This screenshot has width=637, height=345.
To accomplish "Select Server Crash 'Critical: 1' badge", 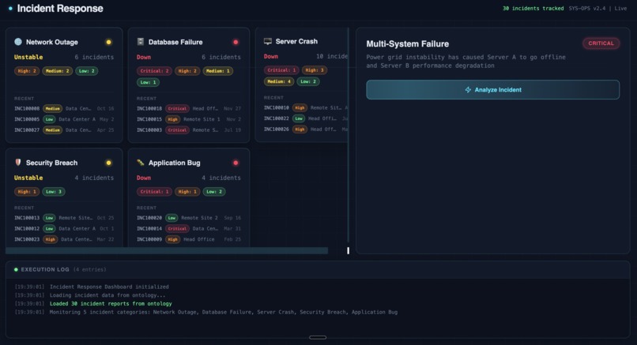I will click(x=281, y=70).
